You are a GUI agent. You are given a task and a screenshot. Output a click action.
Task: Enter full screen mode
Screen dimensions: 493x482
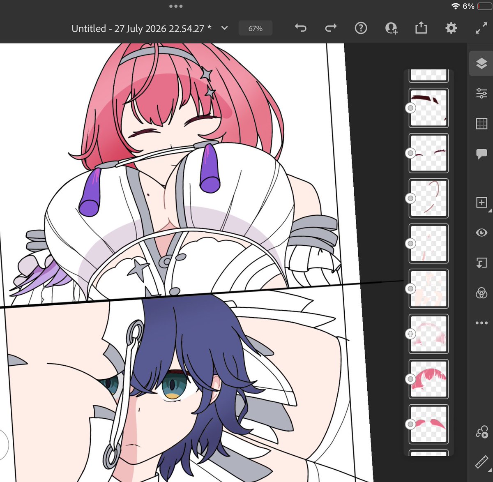(481, 28)
